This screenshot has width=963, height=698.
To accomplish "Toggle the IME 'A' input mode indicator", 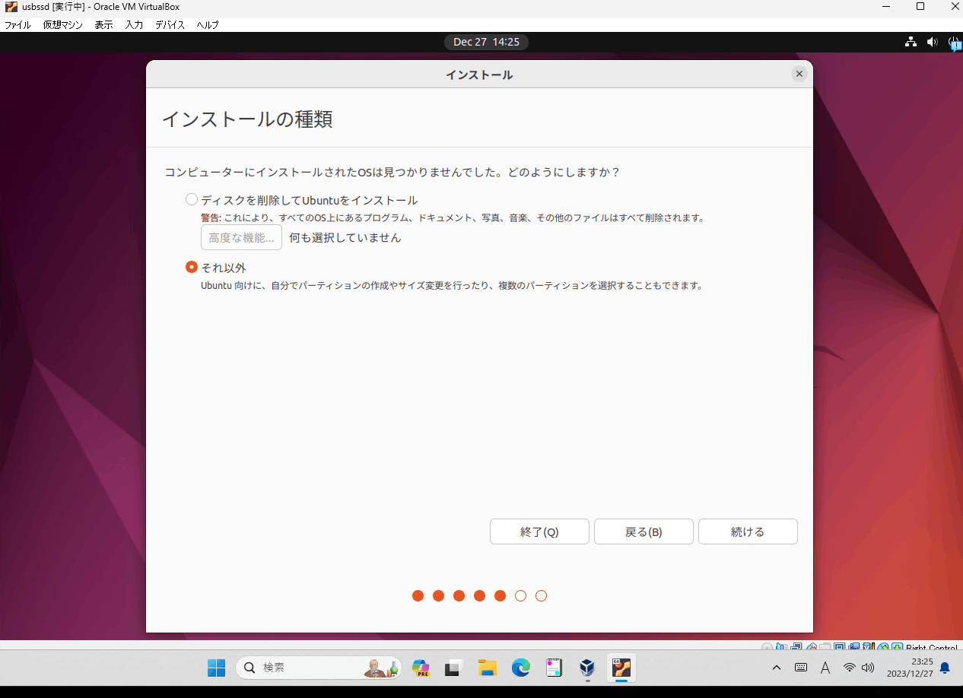I will (825, 668).
